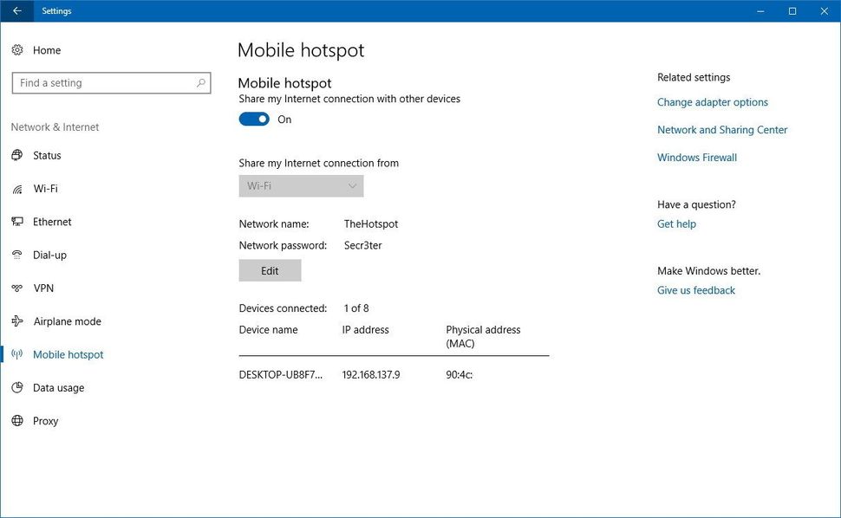Screen dimensions: 841x518
Task: Click the Ethernet icon in the sidebar
Action: (16, 221)
